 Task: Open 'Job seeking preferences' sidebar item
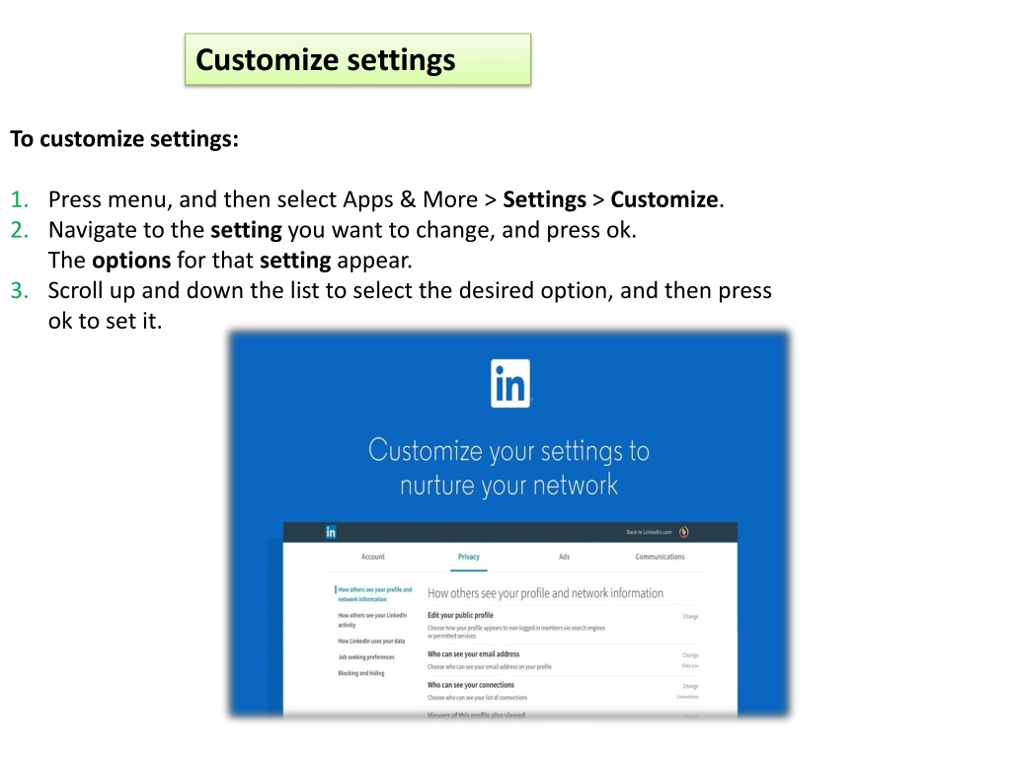[366, 656]
